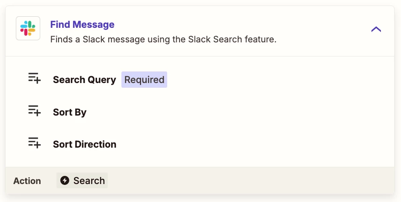Viewport: 401px width, 202px height.
Task: Select the Search Query field label
Action: pos(84,80)
